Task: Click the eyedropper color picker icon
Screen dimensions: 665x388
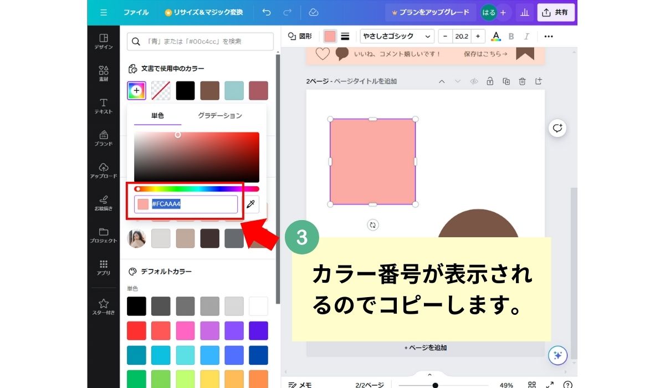Action: click(252, 205)
